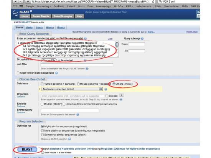Click the BLAST submit button
The height and width of the screenshot is (158, 211).
[x=27, y=150]
